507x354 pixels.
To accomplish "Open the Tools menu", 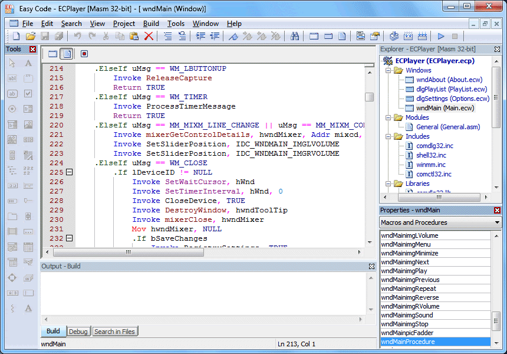I will coord(176,24).
